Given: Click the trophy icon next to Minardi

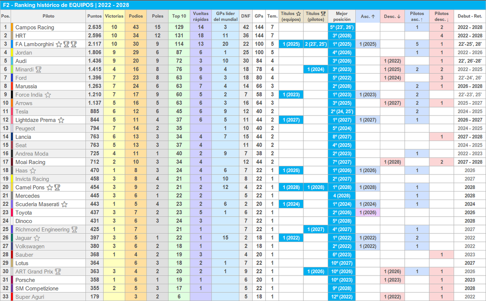Looking at the screenshot, I should (x=38, y=69).
